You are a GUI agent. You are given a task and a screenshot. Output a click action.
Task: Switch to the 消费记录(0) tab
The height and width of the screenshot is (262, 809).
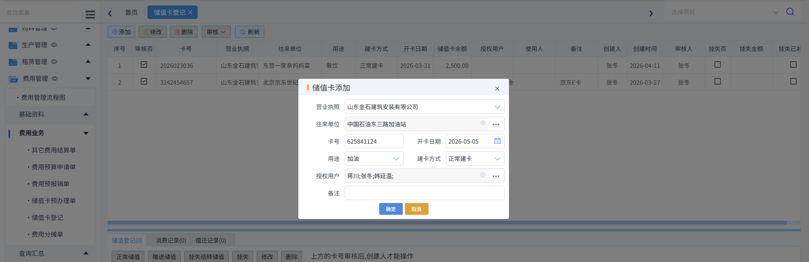pyautogui.click(x=171, y=240)
